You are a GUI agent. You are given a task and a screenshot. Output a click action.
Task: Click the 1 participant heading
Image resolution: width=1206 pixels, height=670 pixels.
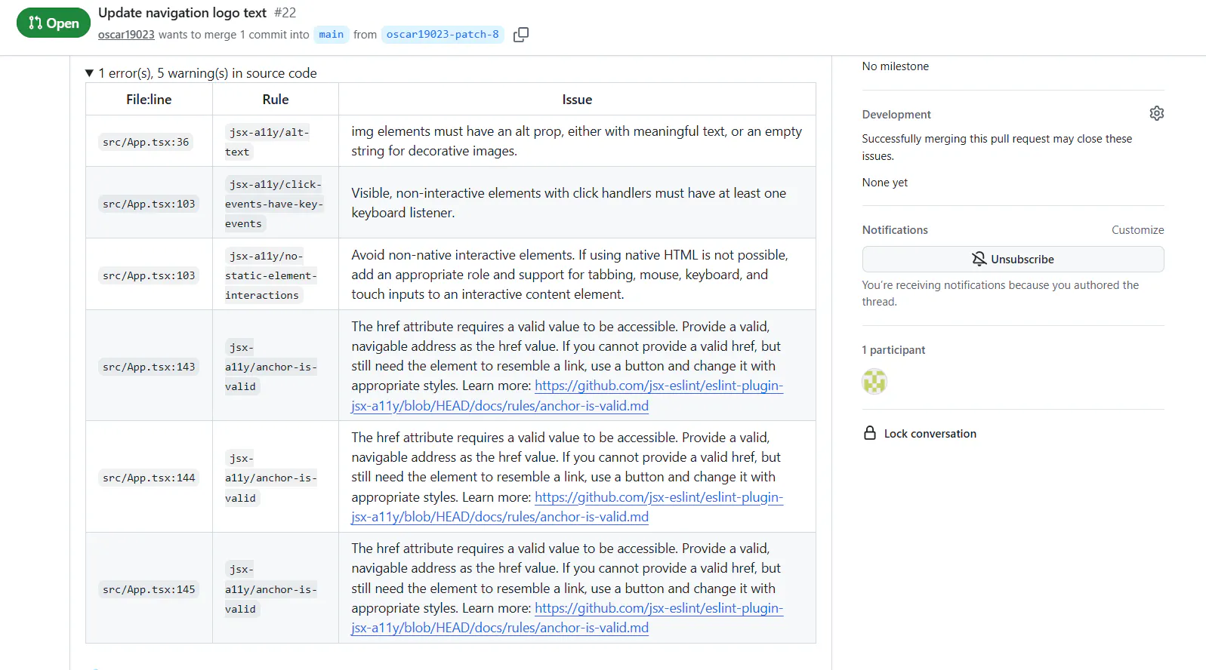(x=893, y=350)
